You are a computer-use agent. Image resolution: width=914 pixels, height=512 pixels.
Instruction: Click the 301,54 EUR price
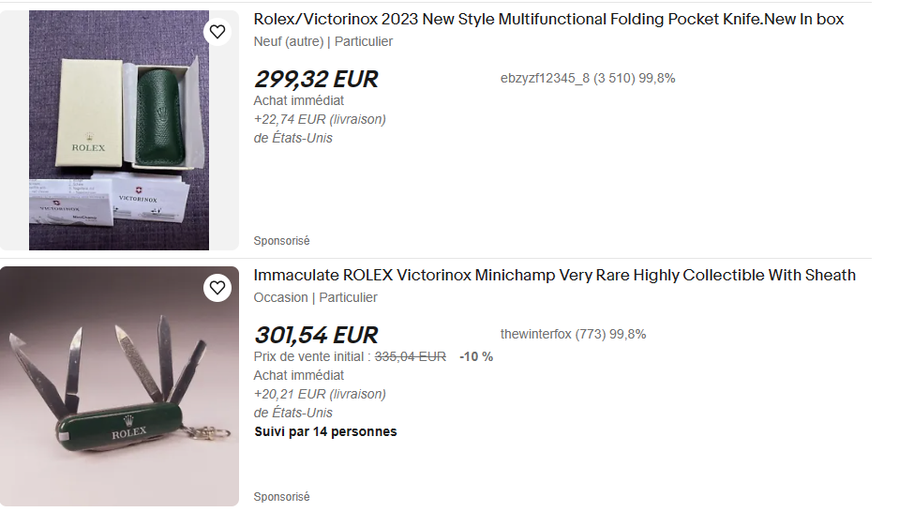(x=316, y=335)
